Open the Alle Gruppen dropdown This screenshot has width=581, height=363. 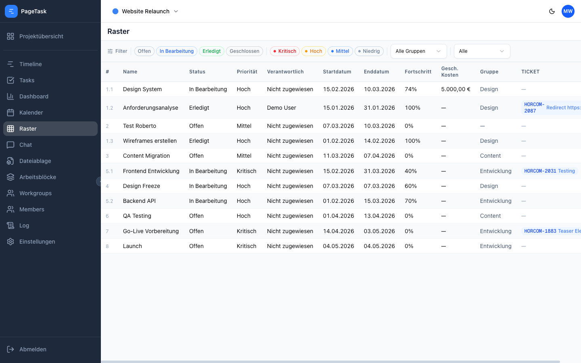(x=418, y=51)
